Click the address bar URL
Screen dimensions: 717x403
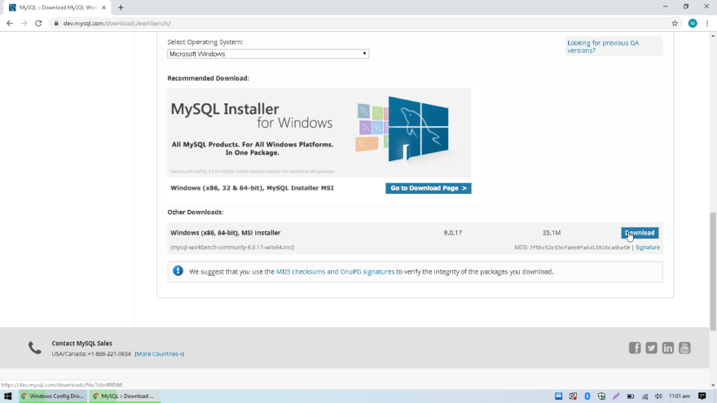coord(117,24)
